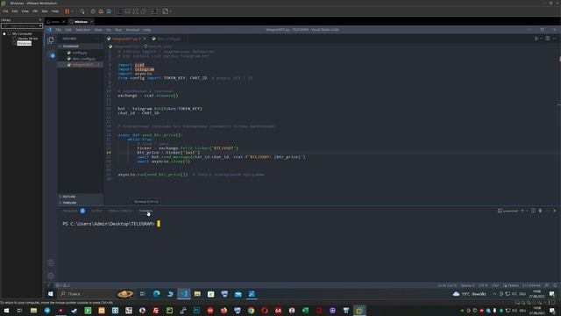The image size is (561, 316).
Task: Click VMware pause virtual machine button
Action: [67, 11]
